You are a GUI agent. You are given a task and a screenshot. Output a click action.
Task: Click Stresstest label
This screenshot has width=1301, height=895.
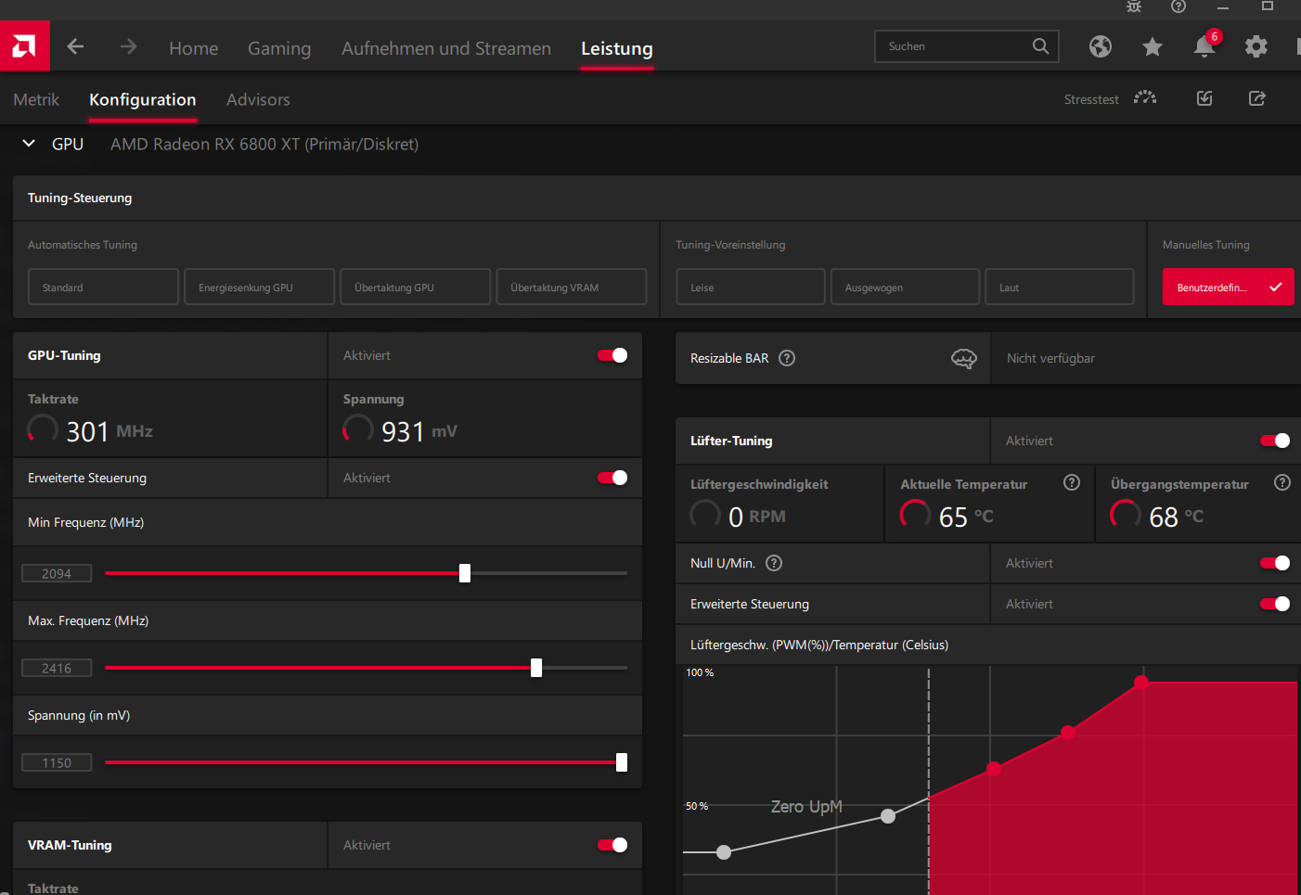(1091, 99)
